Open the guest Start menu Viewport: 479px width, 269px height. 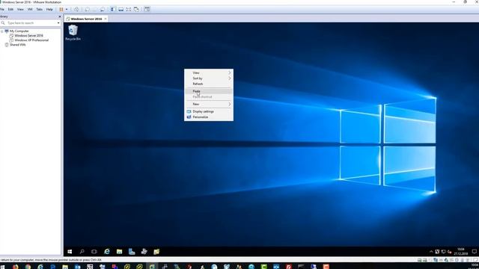click(70, 252)
